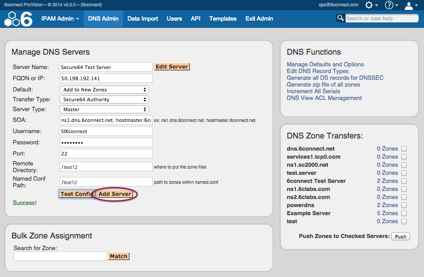Click the Password field
Viewport: 424px width, 277px height.
coord(106,143)
